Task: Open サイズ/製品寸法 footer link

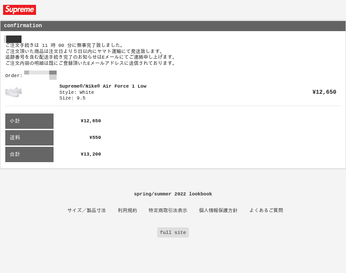Action: [x=86, y=210]
